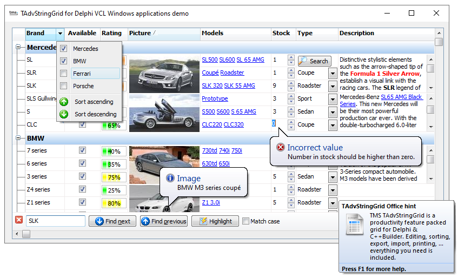The width and height of the screenshot is (458, 277).
Task: Click the magnifier Search button in Type column
Action: tap(314, 61)
